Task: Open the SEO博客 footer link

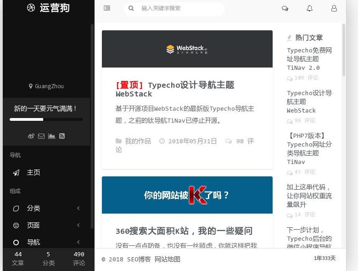Action: coord(139,259)
